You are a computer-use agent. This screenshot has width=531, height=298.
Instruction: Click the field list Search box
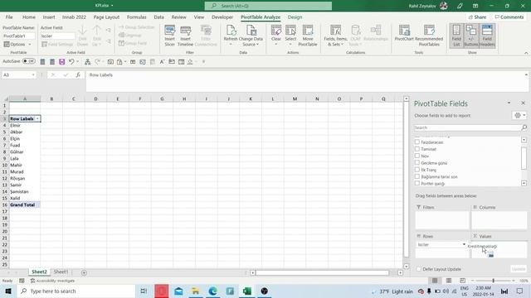pyautogui.click(x=468, y=127)
